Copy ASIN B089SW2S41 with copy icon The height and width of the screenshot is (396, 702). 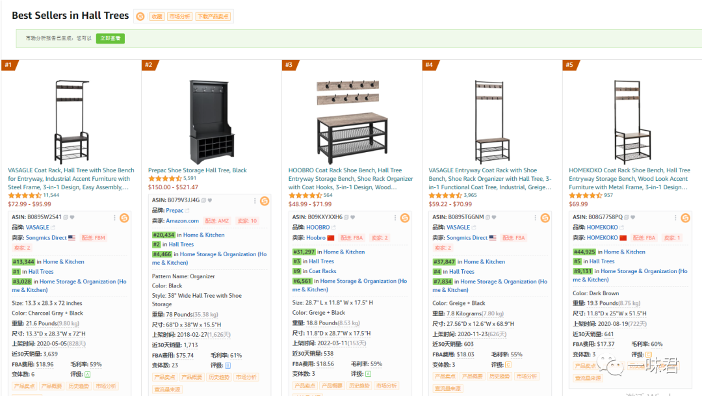(66, 217)
